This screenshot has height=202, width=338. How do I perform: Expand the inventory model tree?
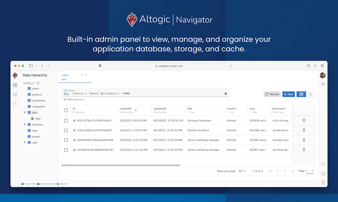pos(24,124)
